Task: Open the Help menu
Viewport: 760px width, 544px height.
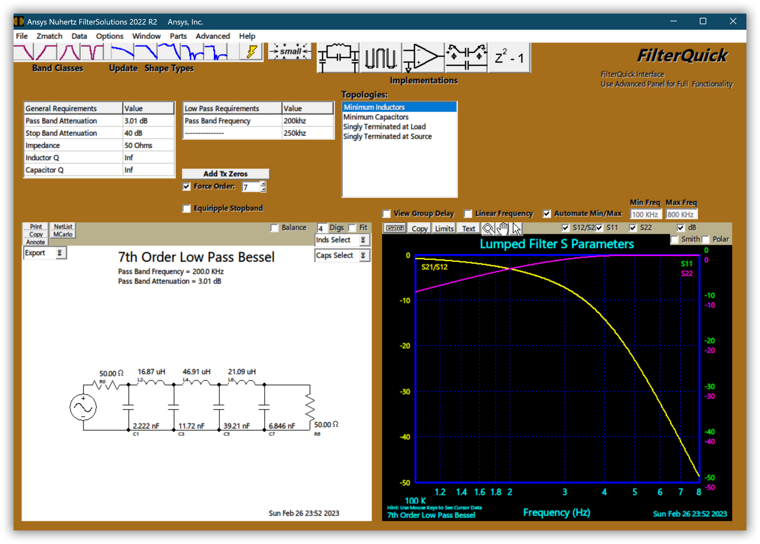Action: (x=247, y=36)
